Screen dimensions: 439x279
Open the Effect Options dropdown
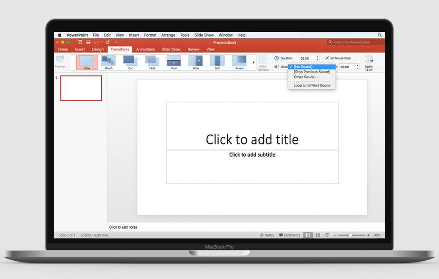(x=263, y=63)
